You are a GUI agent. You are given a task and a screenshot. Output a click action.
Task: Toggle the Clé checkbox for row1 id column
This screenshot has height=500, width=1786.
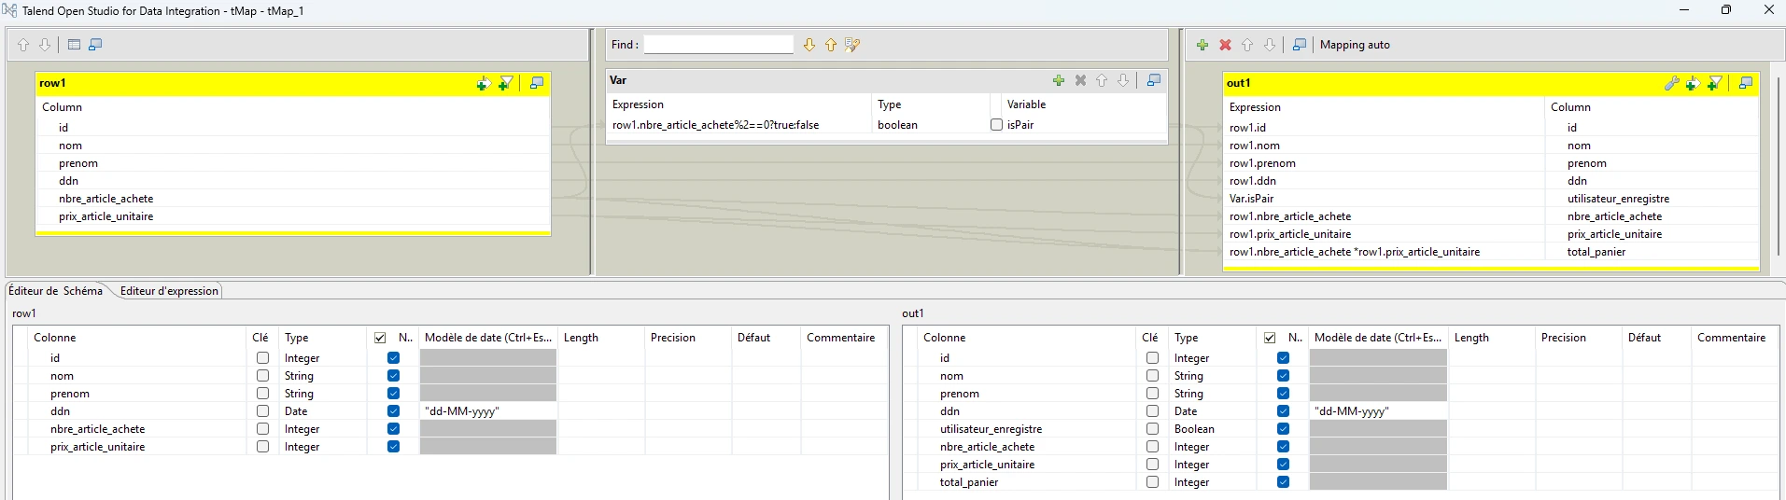point(262,358)
